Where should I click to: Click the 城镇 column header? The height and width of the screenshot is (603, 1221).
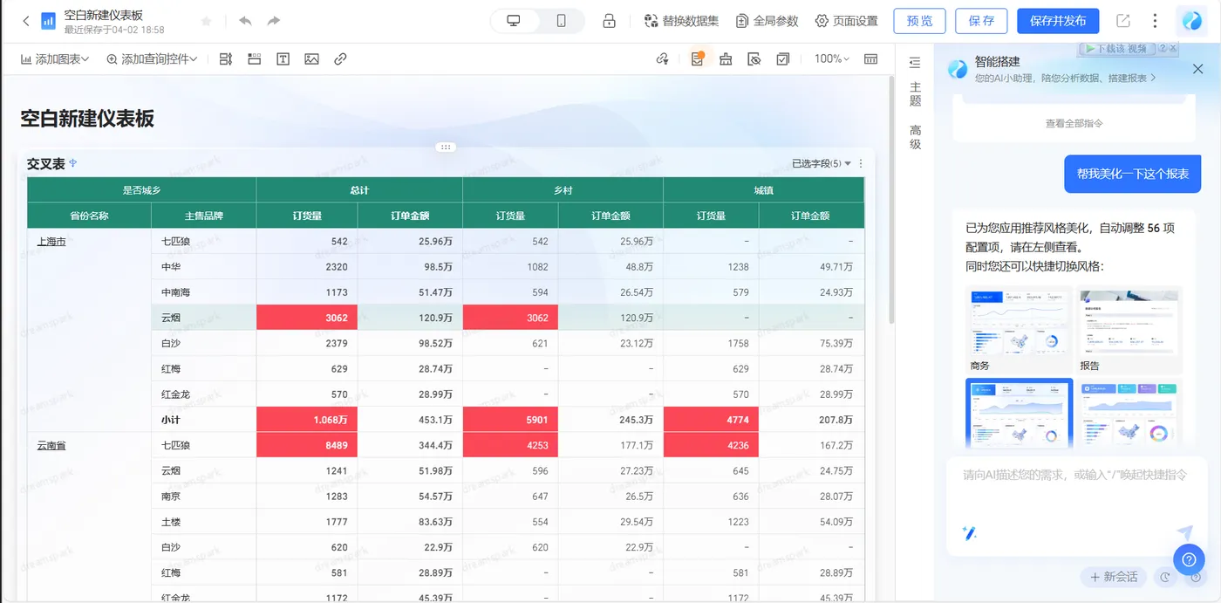coord(764,189)
